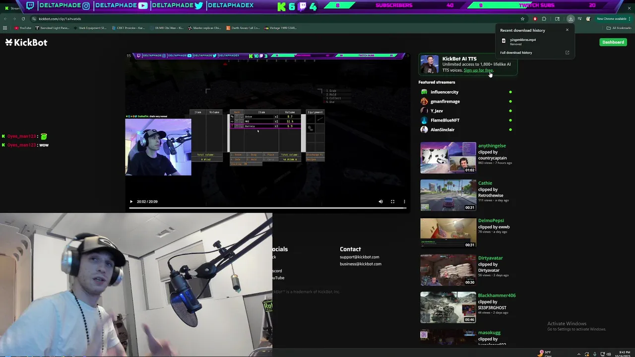This screenshot has width=635, height=357.
Task: Open the Darth Revan Full Co bookmark
Action: click(x=243, y=28)
